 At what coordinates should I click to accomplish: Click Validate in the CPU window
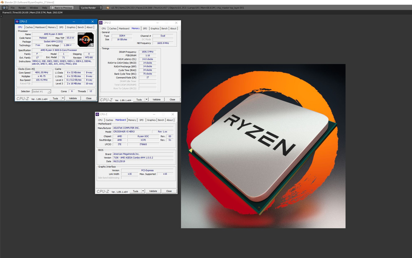(x=73, y=98)
